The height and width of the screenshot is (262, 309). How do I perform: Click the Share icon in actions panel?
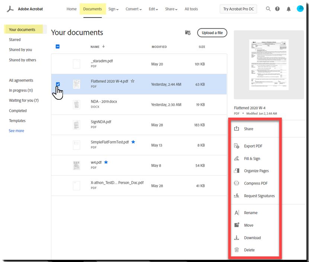[236, 129]
